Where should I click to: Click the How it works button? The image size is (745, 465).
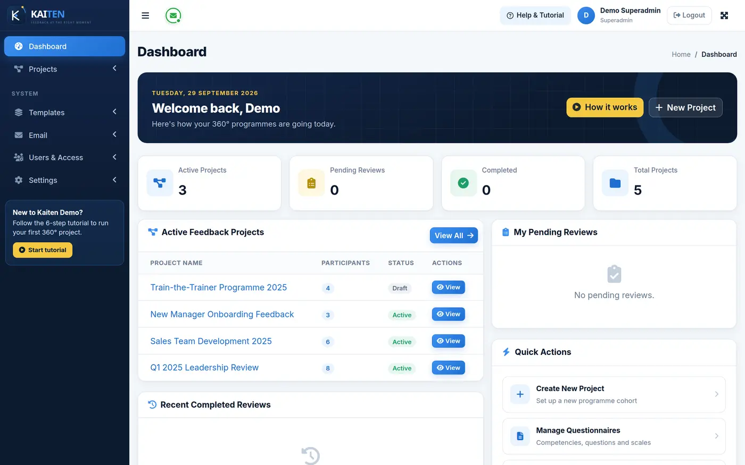click(x=605, y=107)
